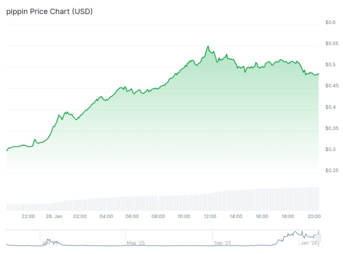This screenshot has width=343, height=254.
Task: Click the $0.6 y-axis label
Action: (x=330, y=22)
